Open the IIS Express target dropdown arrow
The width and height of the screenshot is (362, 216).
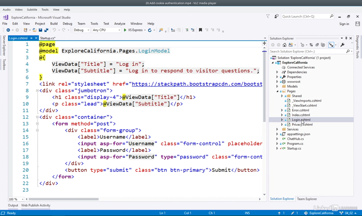point(145,30)
